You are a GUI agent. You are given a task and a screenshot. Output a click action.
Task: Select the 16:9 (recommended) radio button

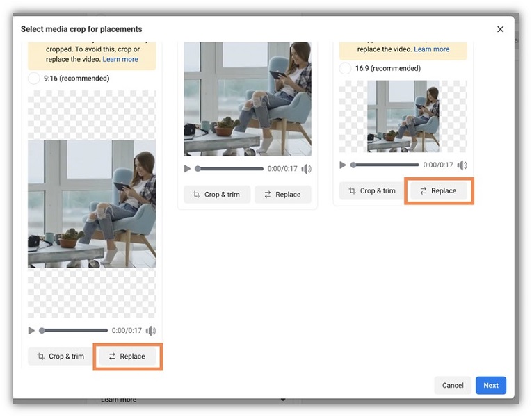tap(346, 69)
